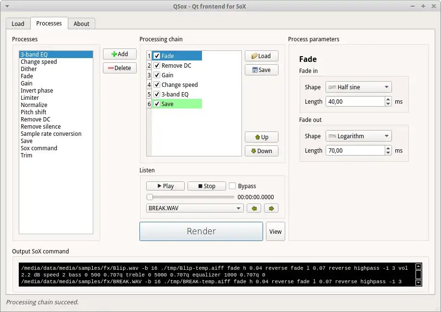The image size is (441, 312).
Task: Click the Fade out length field 70,00
Action: pos(355,151)
